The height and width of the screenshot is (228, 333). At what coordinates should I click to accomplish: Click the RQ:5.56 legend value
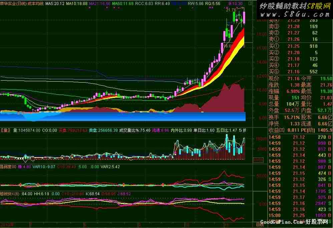pos(213,4)
